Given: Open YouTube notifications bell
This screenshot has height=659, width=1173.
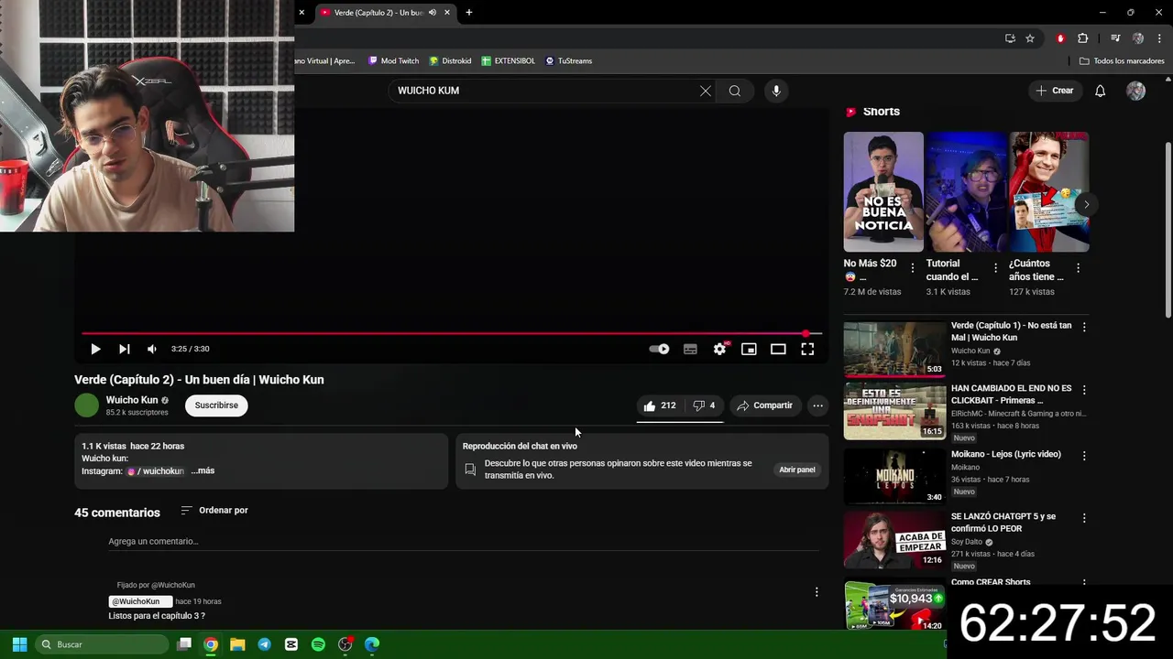Looking at the screenshot, I should pos(1101,91).
